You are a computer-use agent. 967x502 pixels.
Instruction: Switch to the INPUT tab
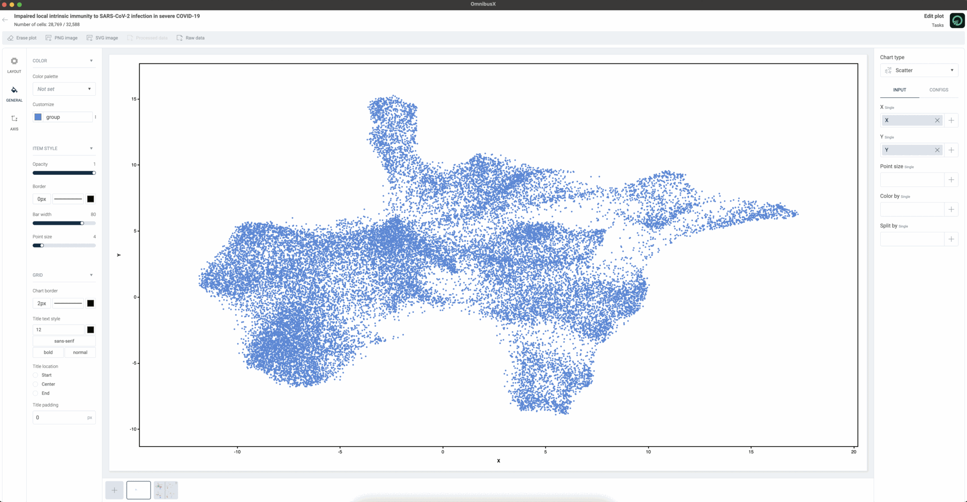pos(899,90)
